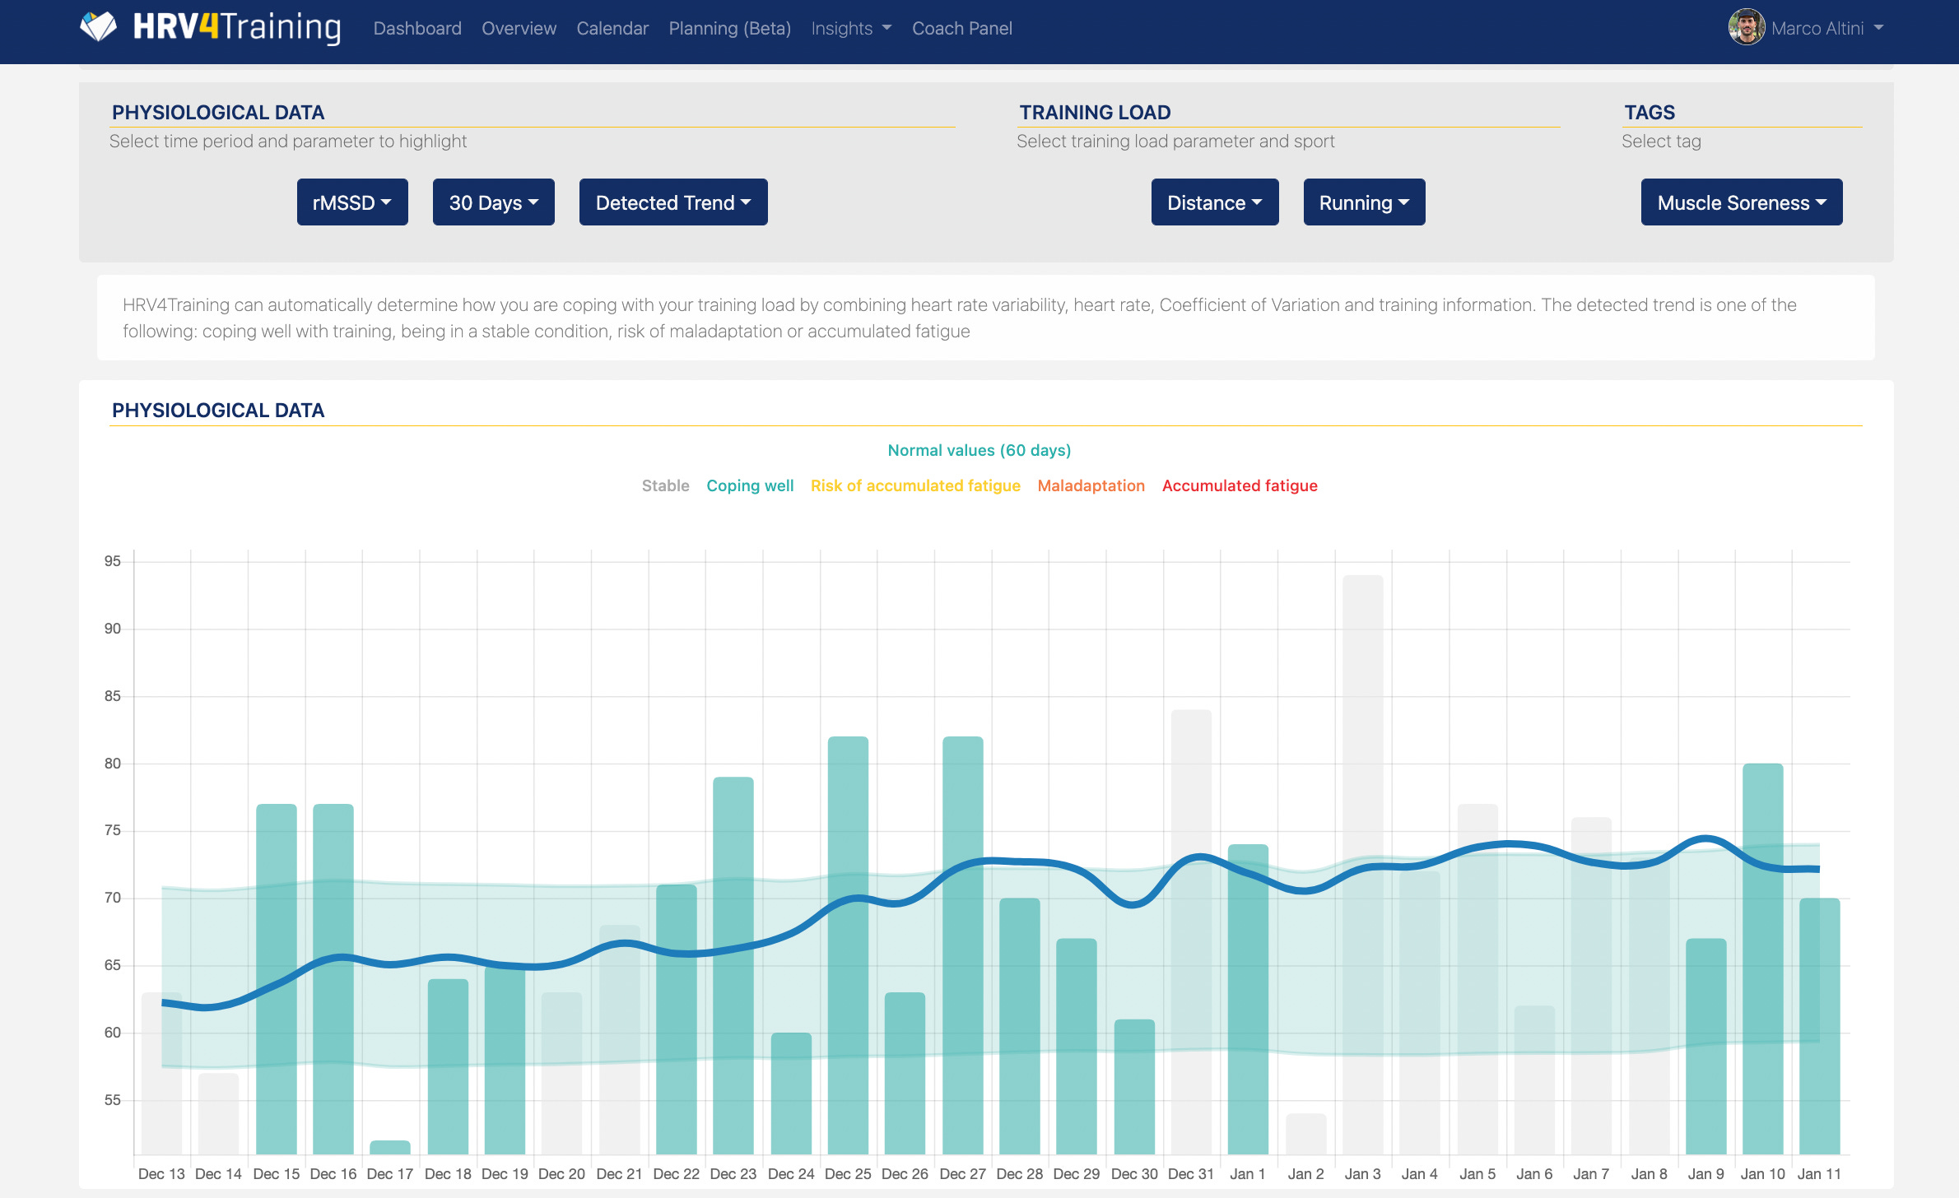Open the Coach Panel link
The height and width of the screenshot is (1198, 1959).
coord(961,29)
